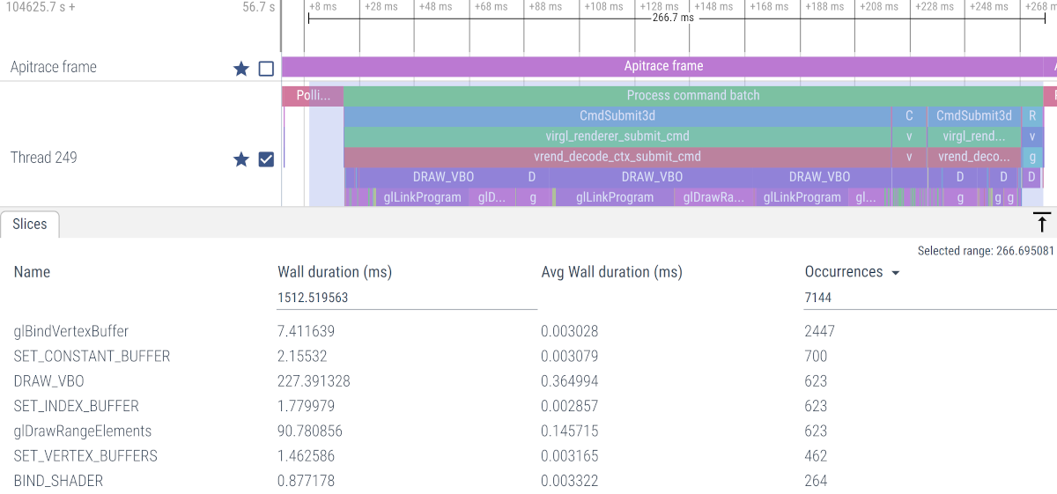Click the Thread 249 track name

coord(44,158)
